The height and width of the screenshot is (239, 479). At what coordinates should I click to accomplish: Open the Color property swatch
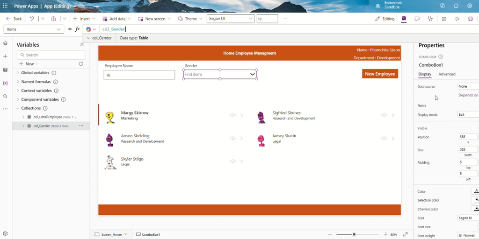click(475, 191)
